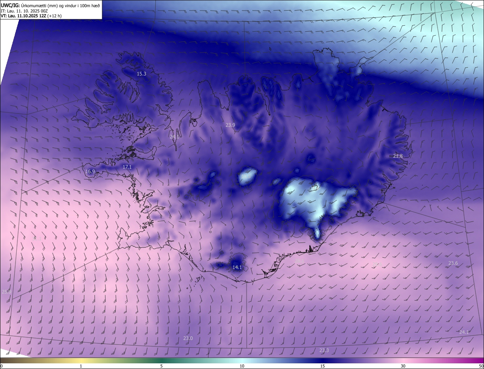
Task: Click the 23.9 value label on the map
Action: click(230, 125)
